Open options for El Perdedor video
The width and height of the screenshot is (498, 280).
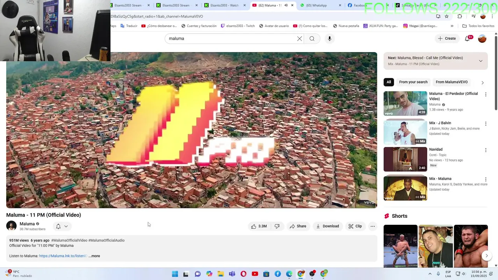click(486, 94)
